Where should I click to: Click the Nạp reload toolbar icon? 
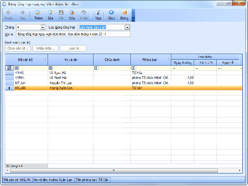[98, 13]
